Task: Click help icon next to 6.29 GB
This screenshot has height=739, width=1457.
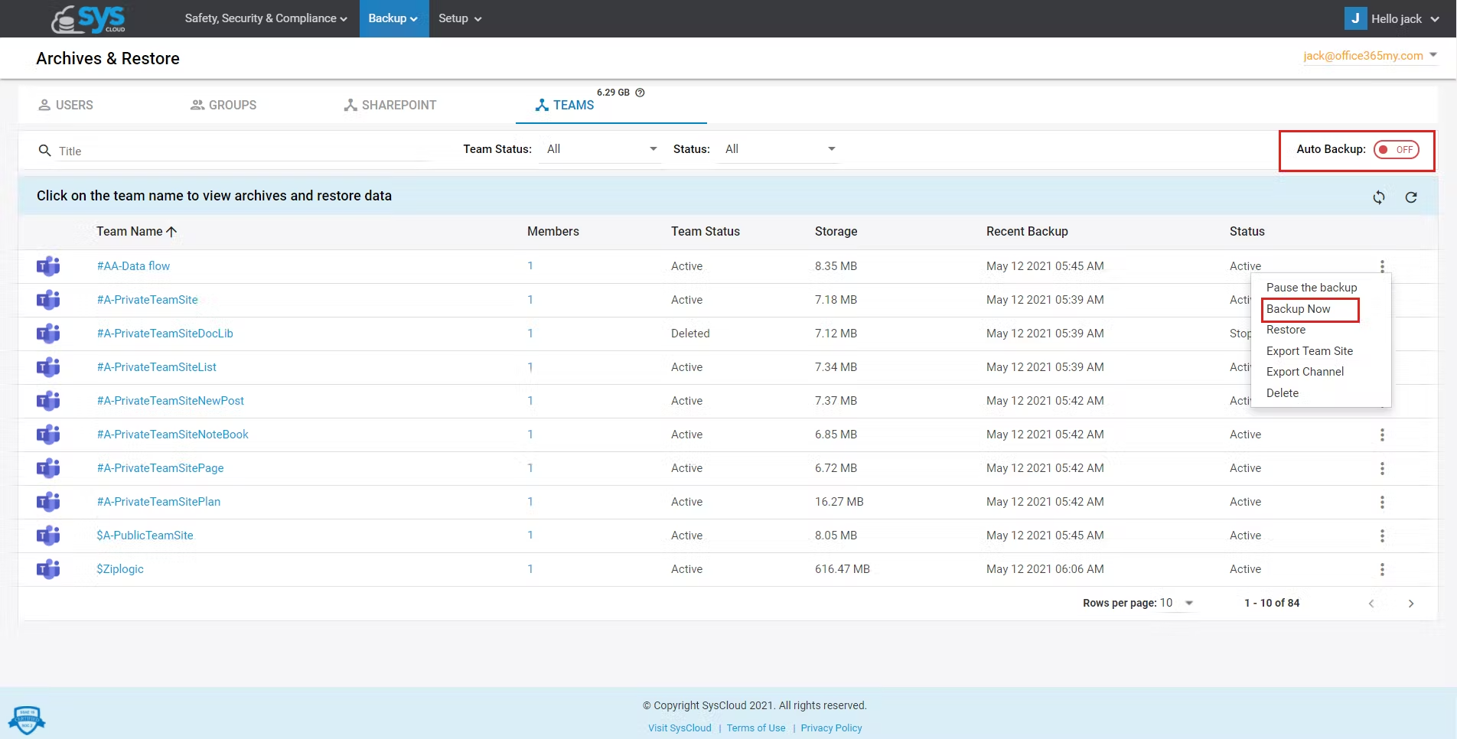Action: (640, 93)
